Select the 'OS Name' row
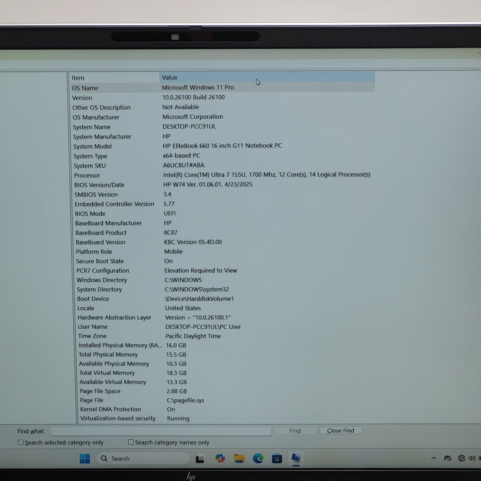The image size is (481, 481). coord(223,88)
